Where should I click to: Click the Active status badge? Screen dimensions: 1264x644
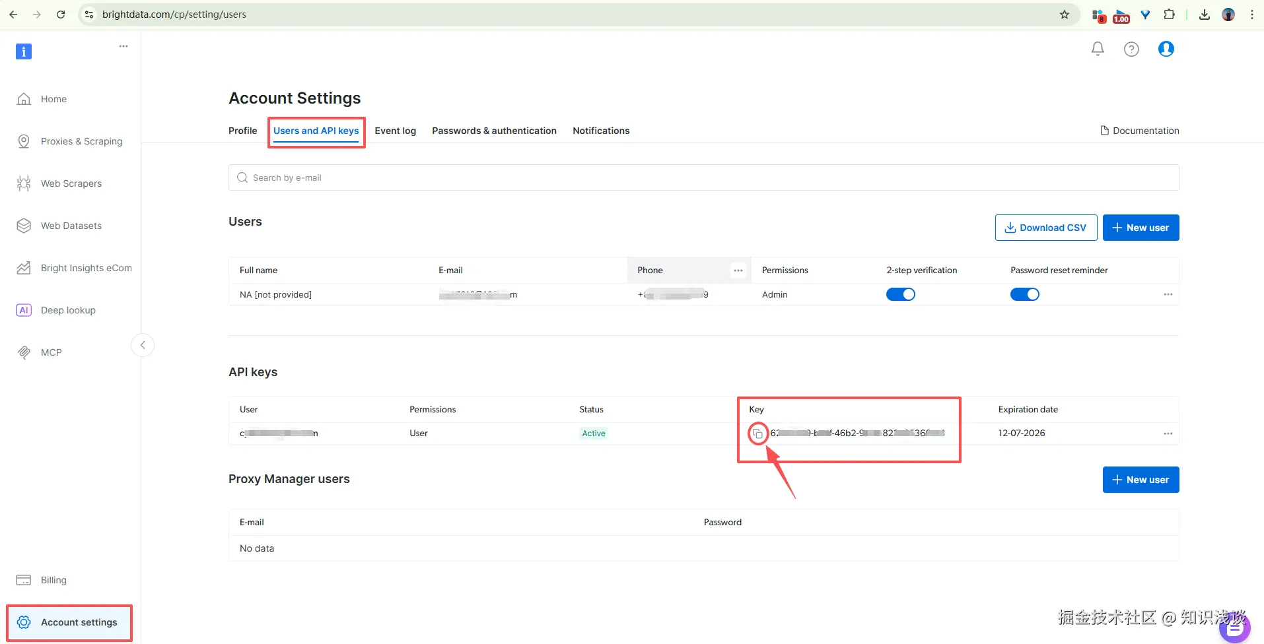(x=594, y=434)
